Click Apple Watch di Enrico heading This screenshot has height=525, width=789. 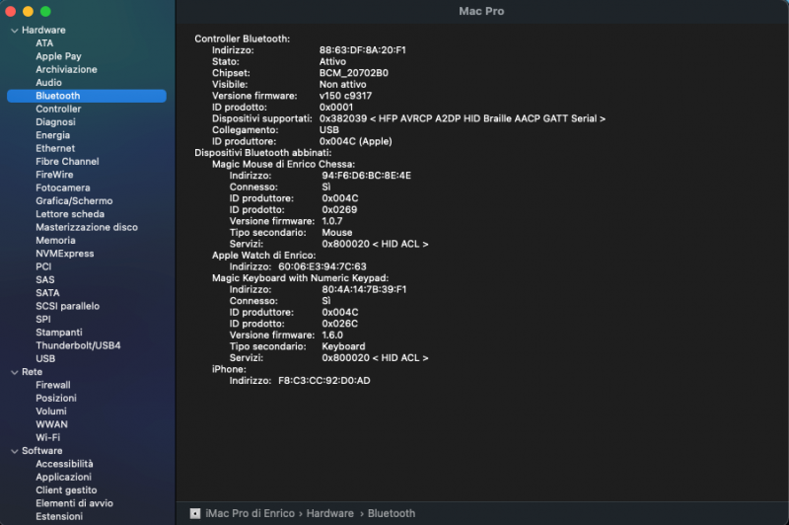[263, 256]
